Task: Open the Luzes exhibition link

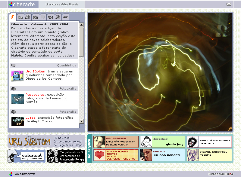Action: point(30,117)
